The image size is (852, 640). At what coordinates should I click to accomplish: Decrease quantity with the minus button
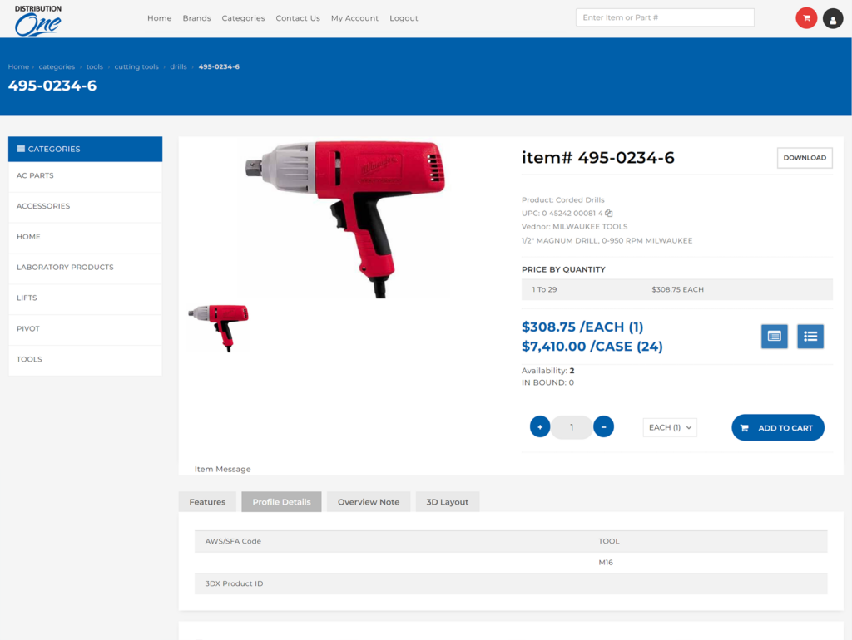[603, 426]
